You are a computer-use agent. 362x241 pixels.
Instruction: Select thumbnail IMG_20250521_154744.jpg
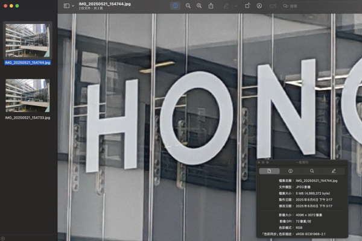coord(28,41)
